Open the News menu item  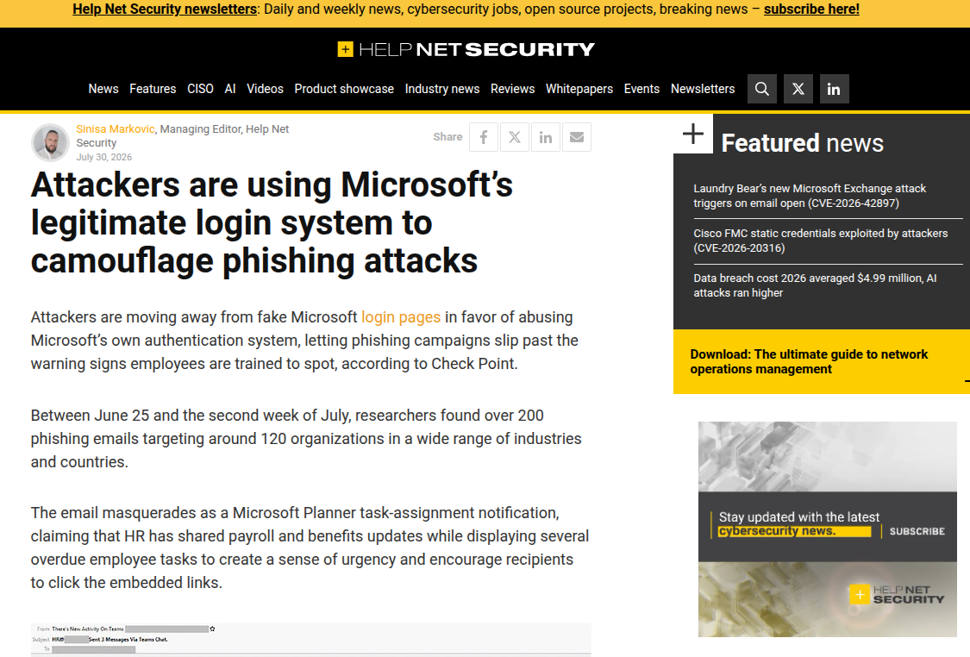[x=103, y=89]
